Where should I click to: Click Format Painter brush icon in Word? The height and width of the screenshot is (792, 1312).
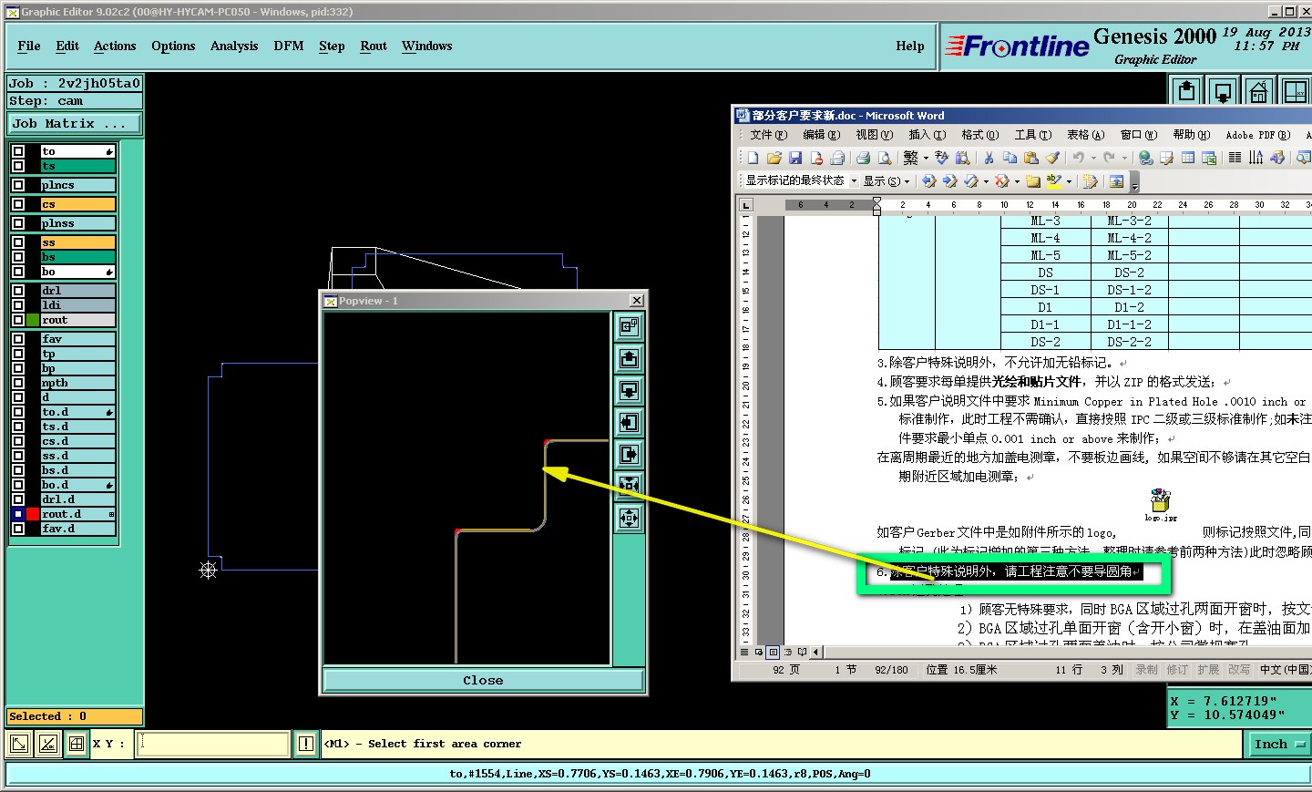[x=1052, y=158]
